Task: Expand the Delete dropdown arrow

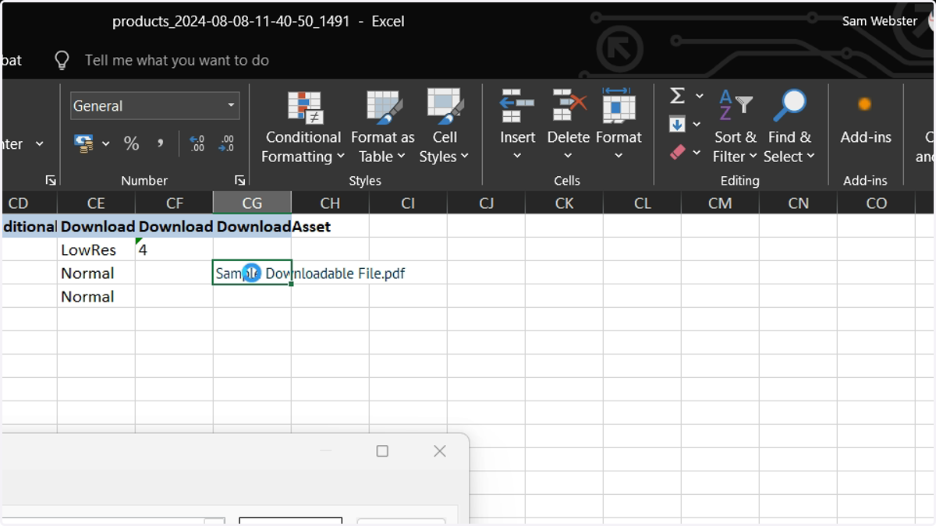Action: click(568, 156)
